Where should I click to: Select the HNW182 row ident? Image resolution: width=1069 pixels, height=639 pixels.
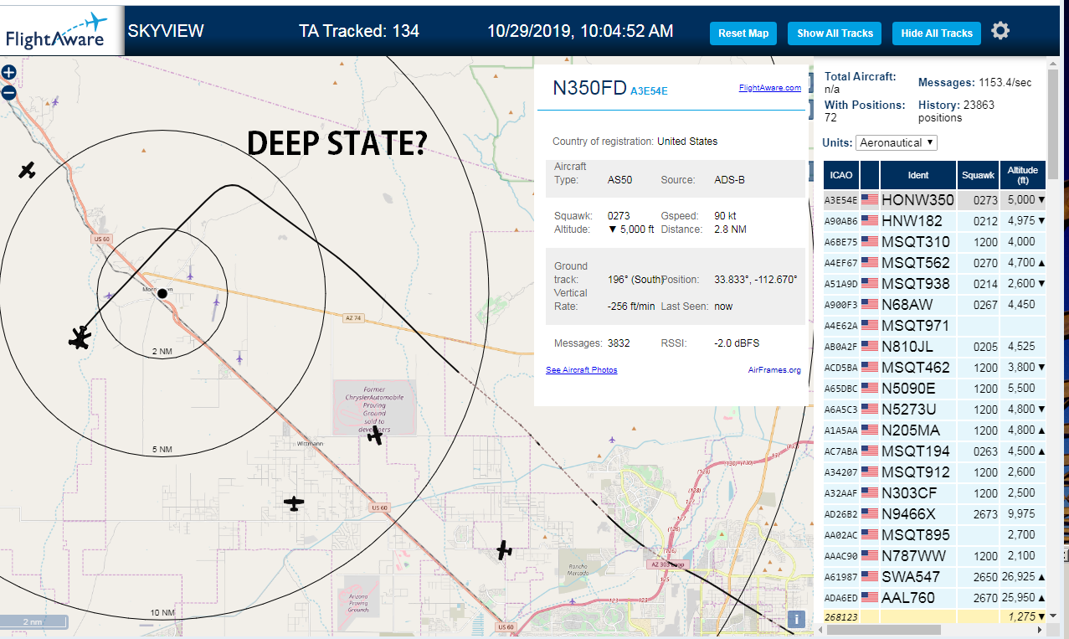tap(917, 221)
